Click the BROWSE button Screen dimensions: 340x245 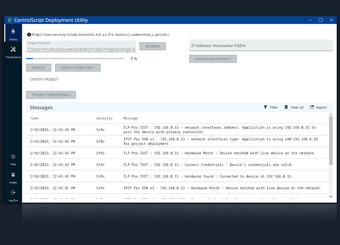pos(153,46)
